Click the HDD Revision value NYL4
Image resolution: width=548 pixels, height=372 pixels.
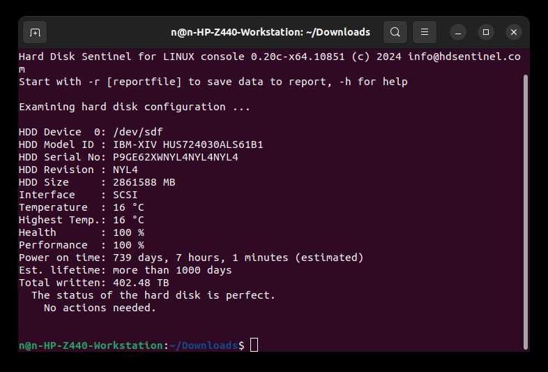tap(125, 170)
